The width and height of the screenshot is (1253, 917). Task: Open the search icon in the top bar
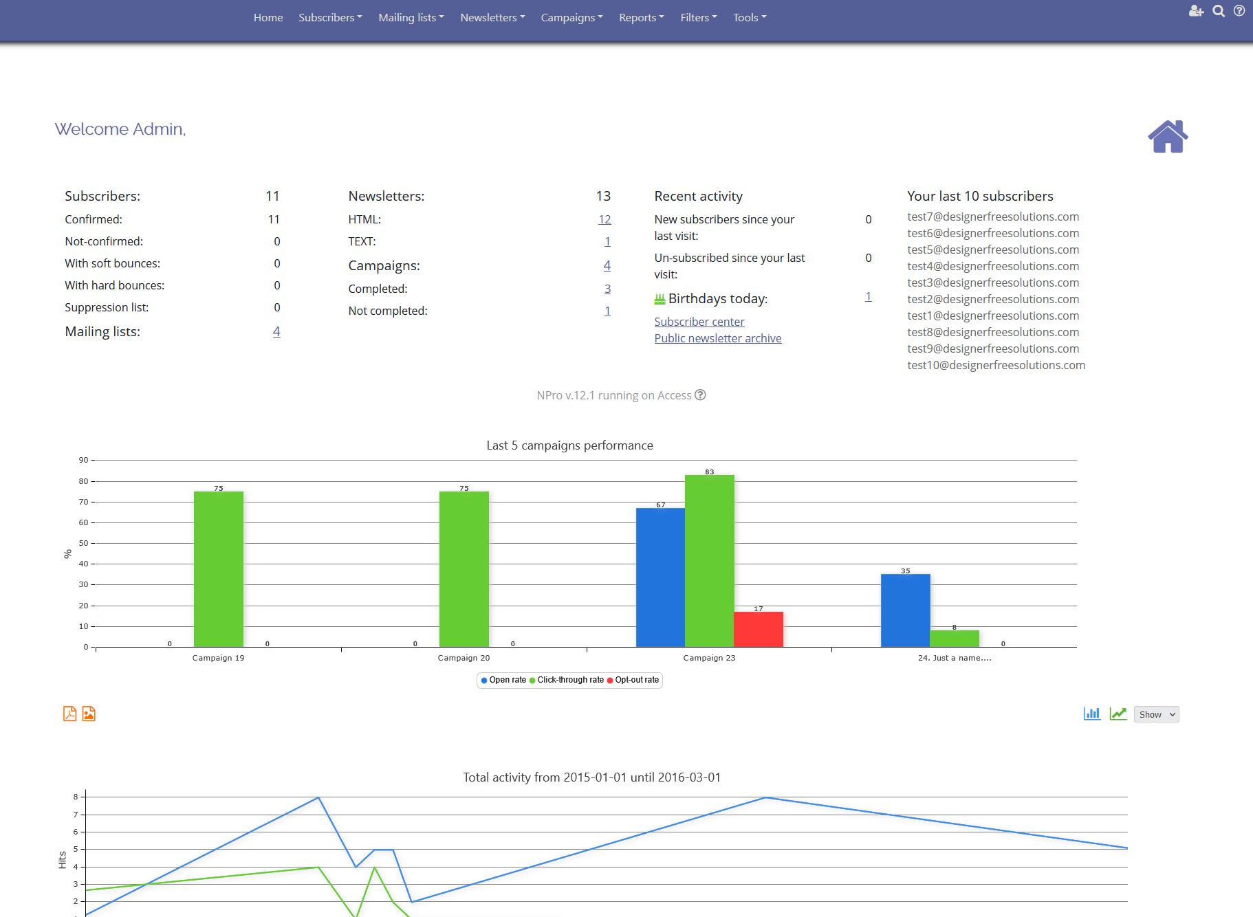point(1219,11)
